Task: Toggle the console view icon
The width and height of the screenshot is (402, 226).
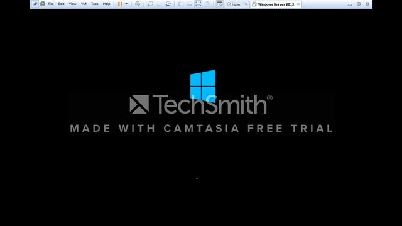Action: 220,4
